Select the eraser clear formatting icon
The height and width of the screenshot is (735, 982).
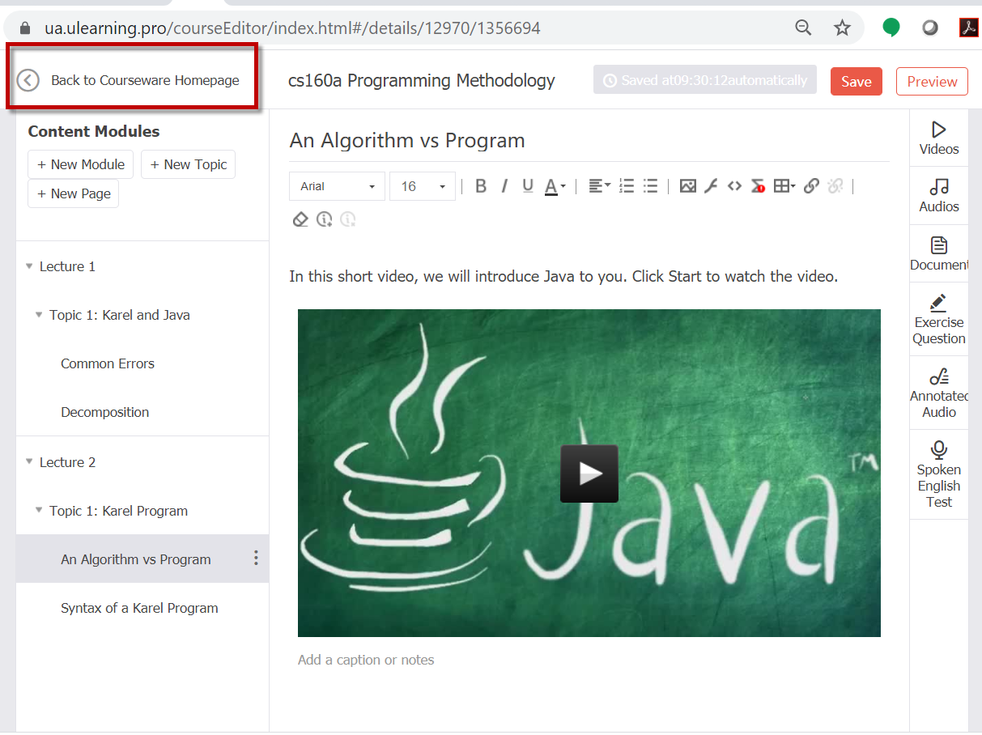click(300, 219)
